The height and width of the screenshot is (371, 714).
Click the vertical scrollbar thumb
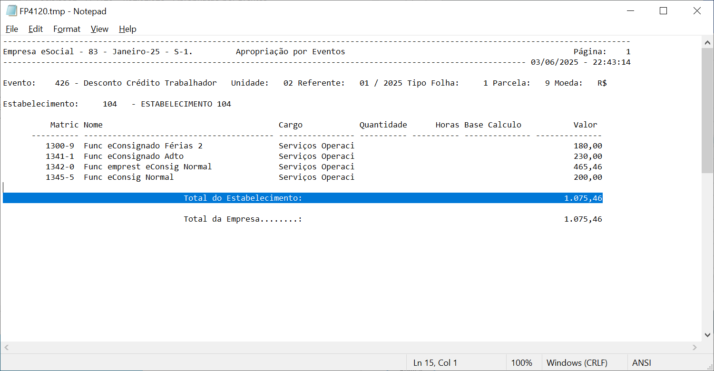(708, 109)
